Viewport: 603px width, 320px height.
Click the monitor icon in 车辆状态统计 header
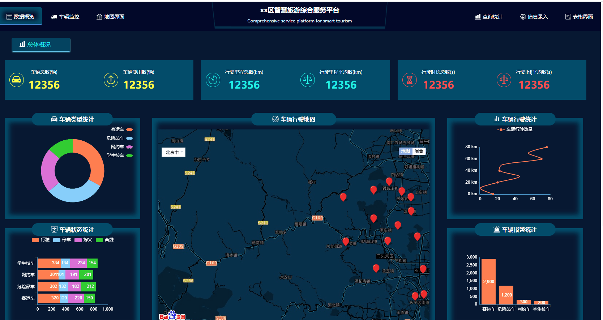(54, 229)
